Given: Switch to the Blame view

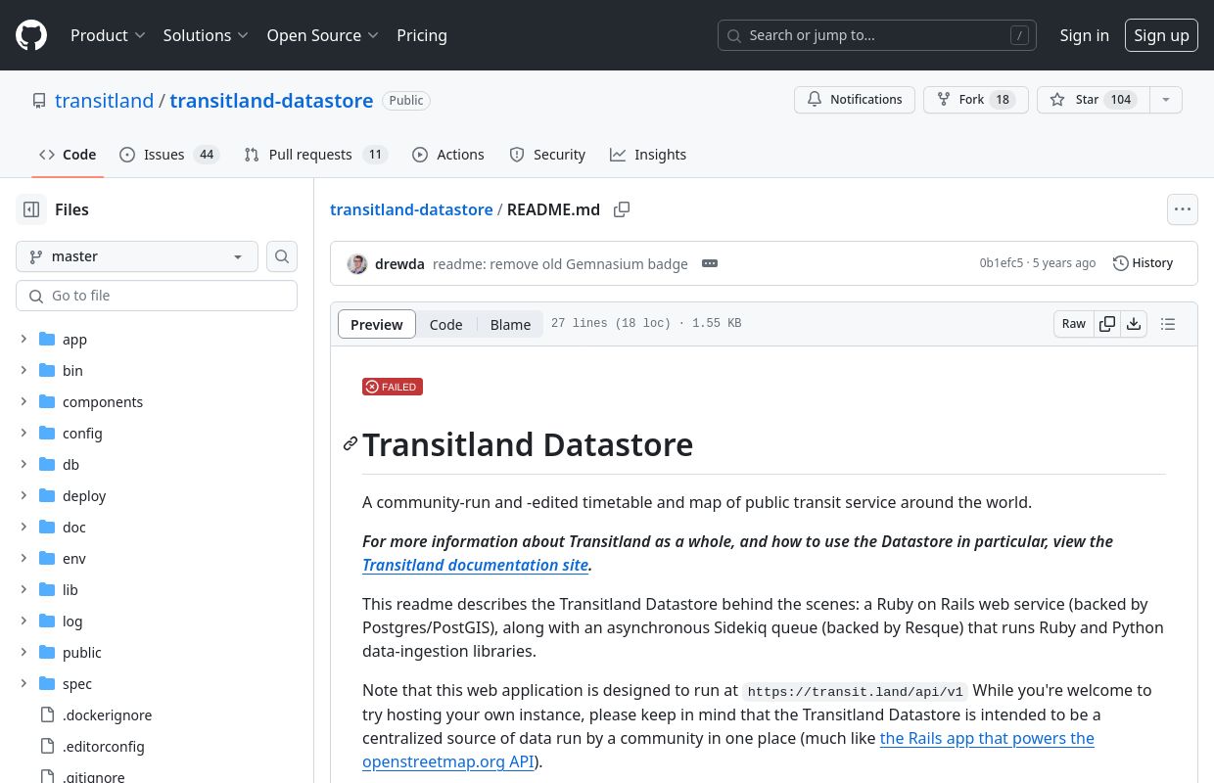Looking at the screenshot, I should [510, 325].
